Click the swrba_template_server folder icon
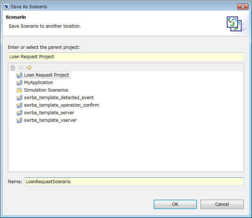The width and height of the screenshot is (252, 218). coord(19,113)
